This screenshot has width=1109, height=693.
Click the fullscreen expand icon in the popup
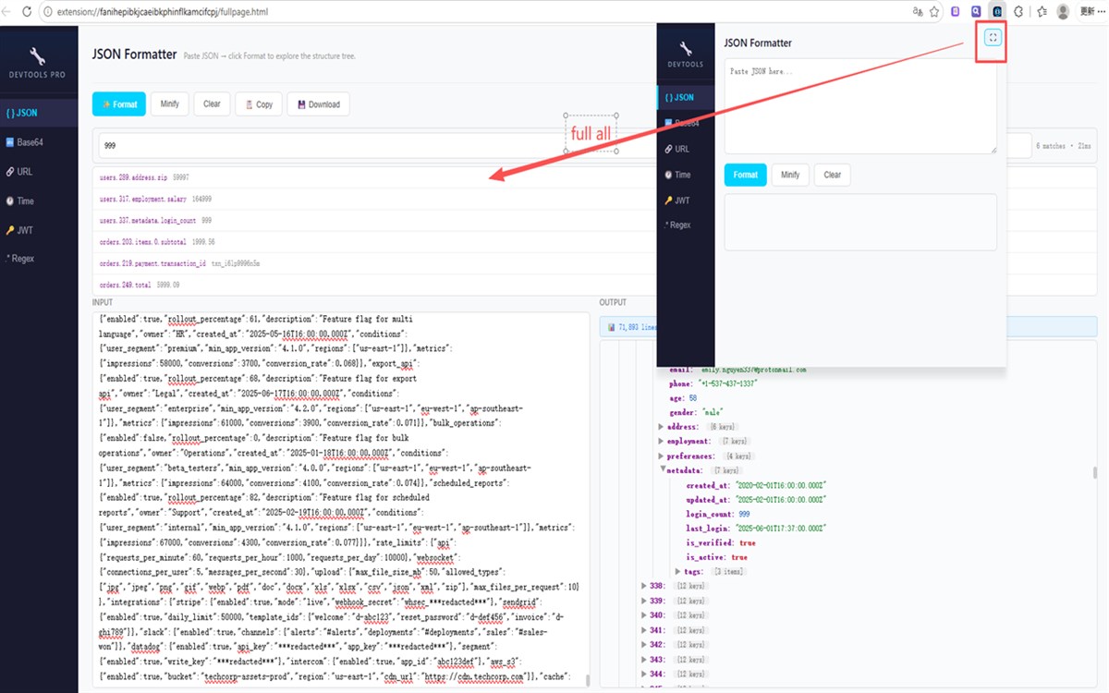[x=993, y=37]
